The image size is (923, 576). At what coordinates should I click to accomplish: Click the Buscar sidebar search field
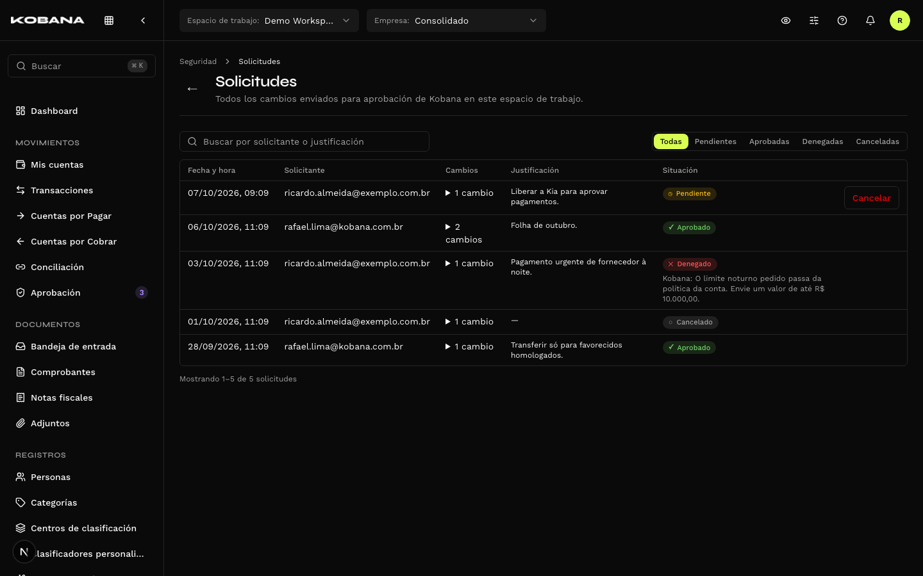coord(81,66)
